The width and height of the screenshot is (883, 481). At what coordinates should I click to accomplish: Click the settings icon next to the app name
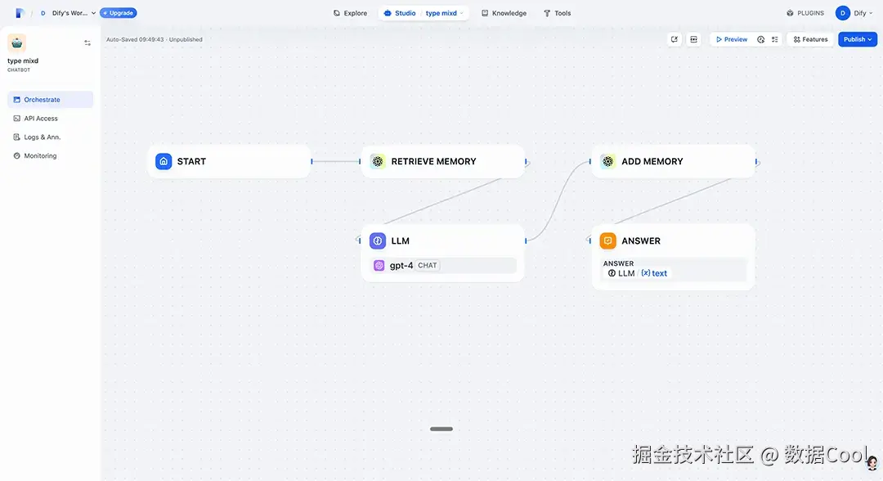point(87,43)
